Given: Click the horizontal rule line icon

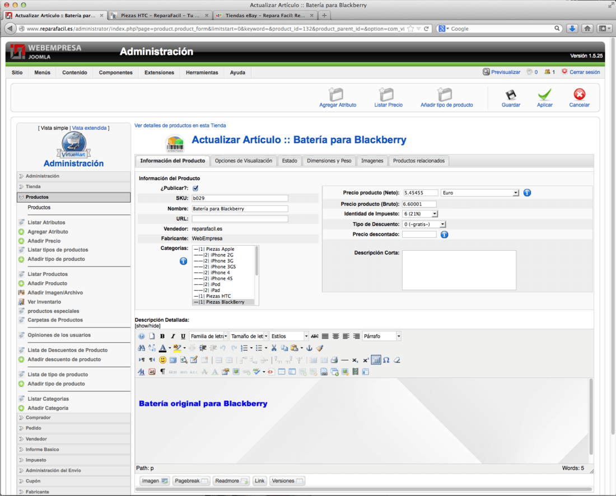Looking at the screenshot, I should point(344,360).
